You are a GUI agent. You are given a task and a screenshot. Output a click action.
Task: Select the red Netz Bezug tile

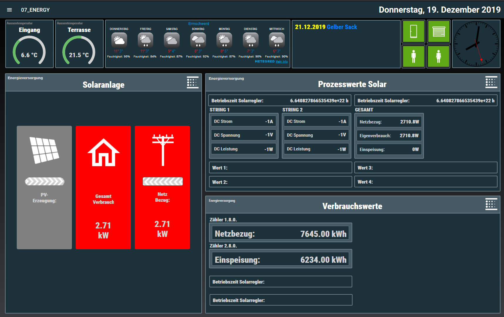[162, 187]
